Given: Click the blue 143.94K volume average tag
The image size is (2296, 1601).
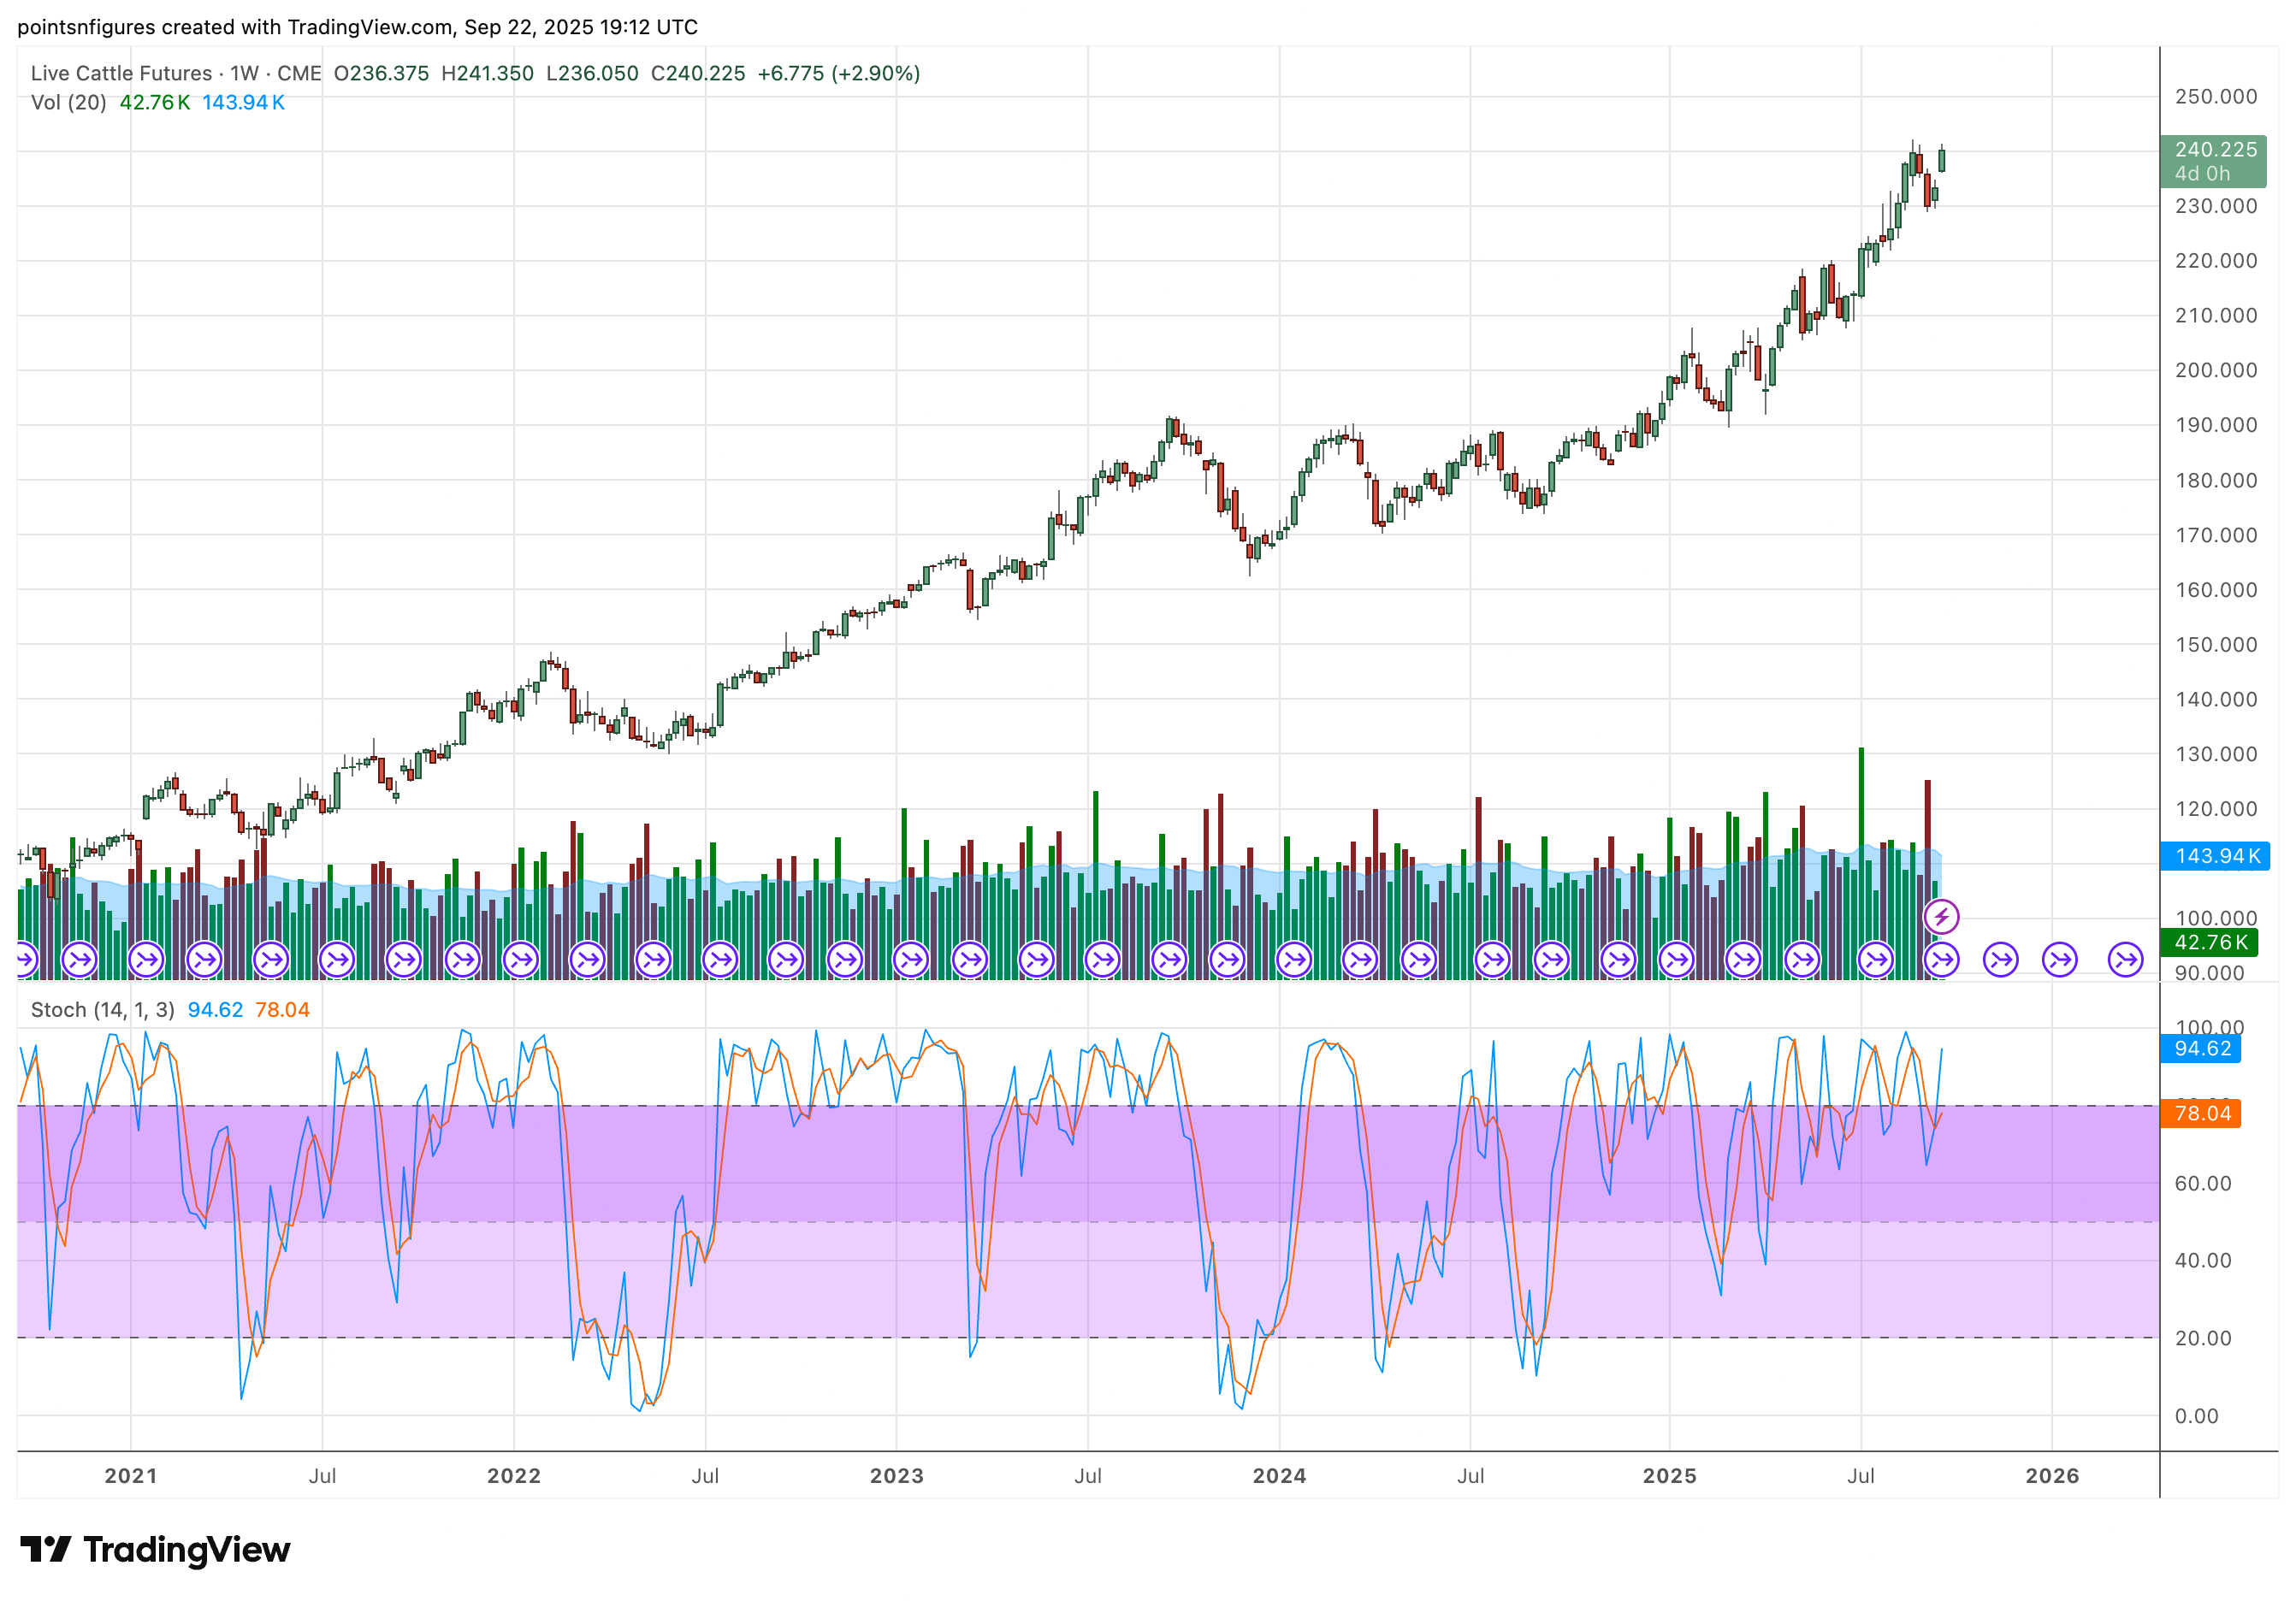Looking at the screenshot, I should pyautogui.click(x=2215, y=856).
